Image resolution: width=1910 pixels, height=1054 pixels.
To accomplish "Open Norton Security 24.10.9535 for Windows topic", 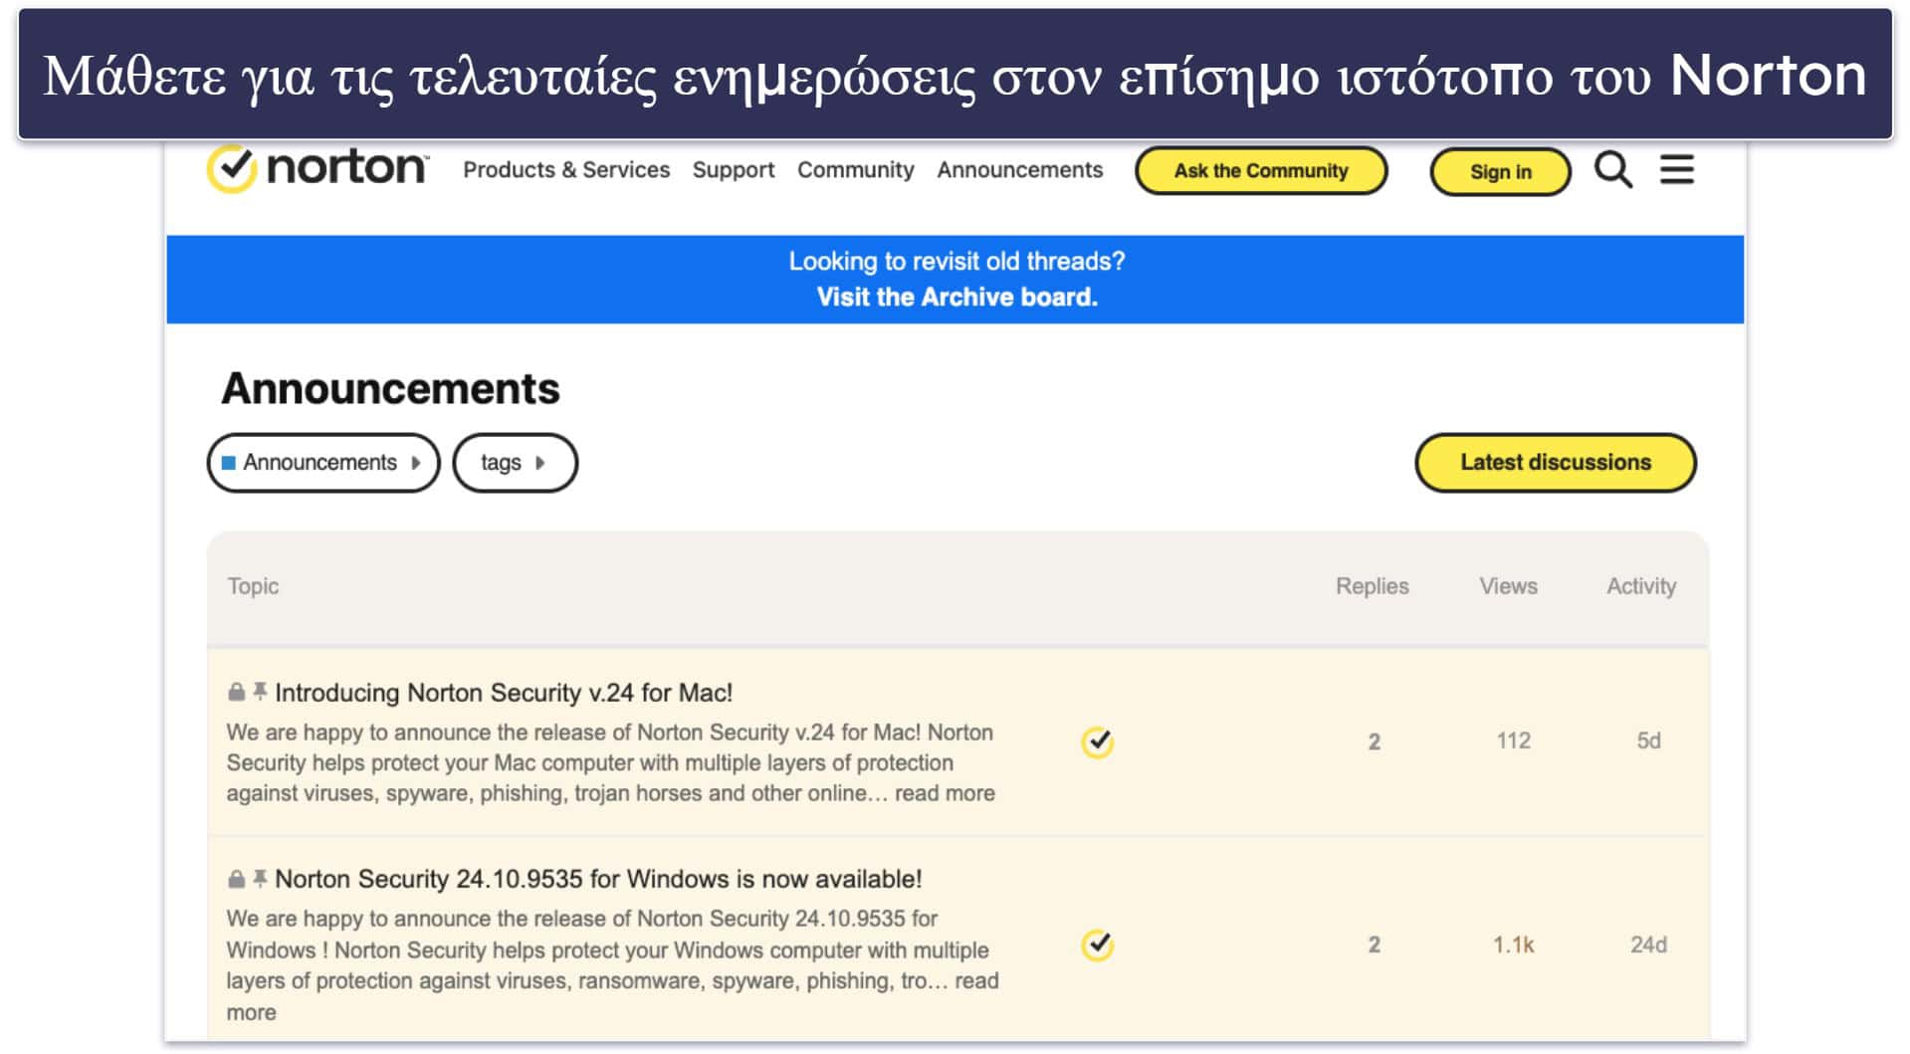I will pyautogui.click(x=598, y=879).
